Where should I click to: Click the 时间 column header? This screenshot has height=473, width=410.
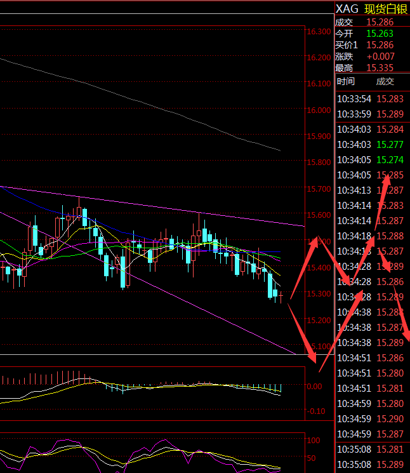coord(346,81)
